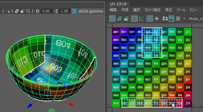Image resolution: width=203 pixels, height=112 pixels.
Task: Select the UV エディタ tab
Action: [118, 4]
